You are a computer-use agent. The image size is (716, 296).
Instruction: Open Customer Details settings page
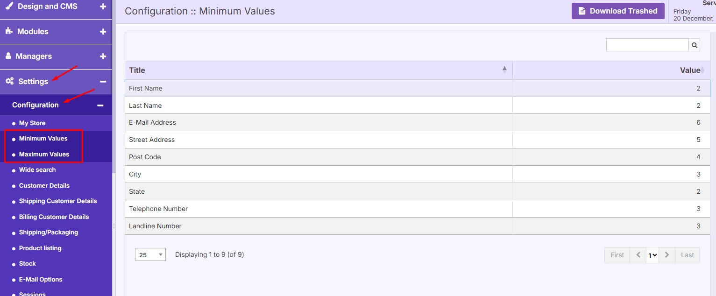point(44,185)
